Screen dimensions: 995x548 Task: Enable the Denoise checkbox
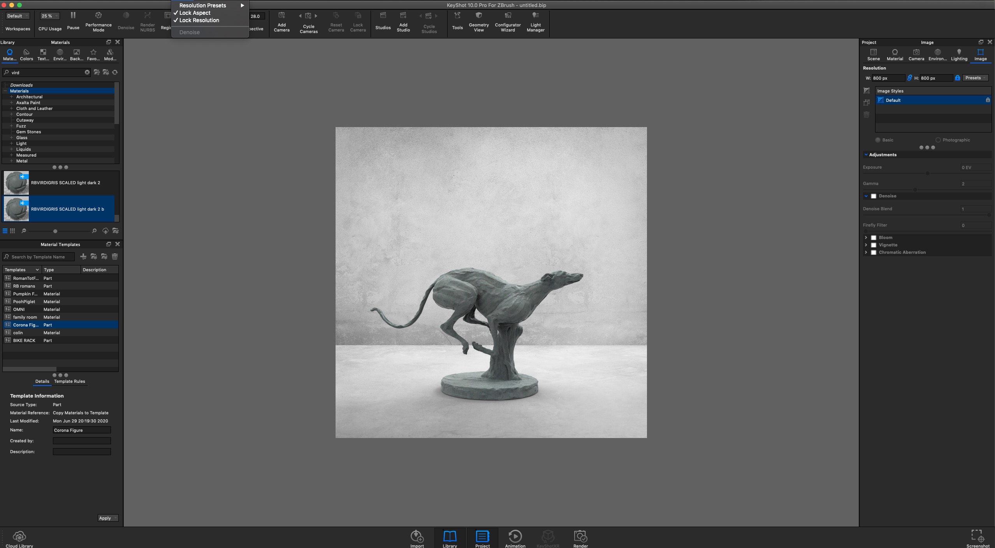(874, 196)
